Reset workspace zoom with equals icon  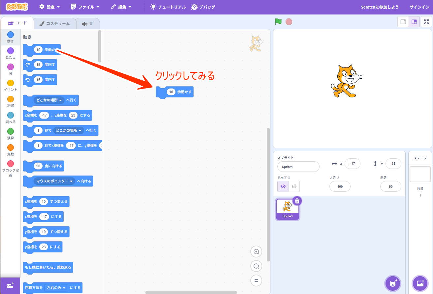coord(256,281)
